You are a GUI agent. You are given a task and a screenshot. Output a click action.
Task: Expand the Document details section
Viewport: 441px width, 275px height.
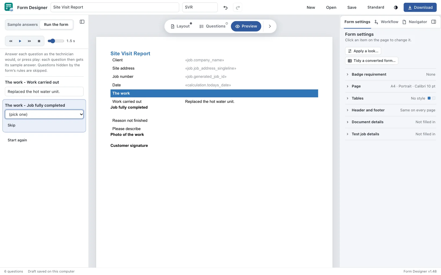coord(391,122)
